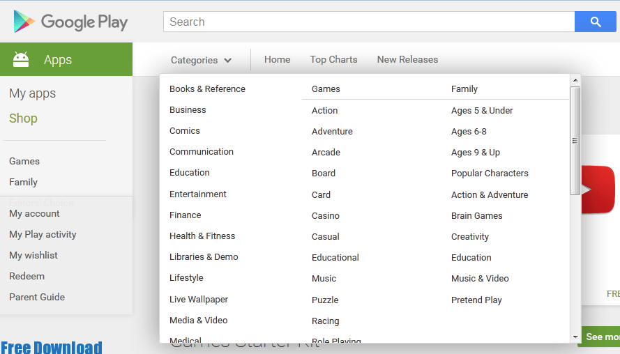Open Education in the Family column
The width and height of the screenshot is (620, 354).
(471, 258)
